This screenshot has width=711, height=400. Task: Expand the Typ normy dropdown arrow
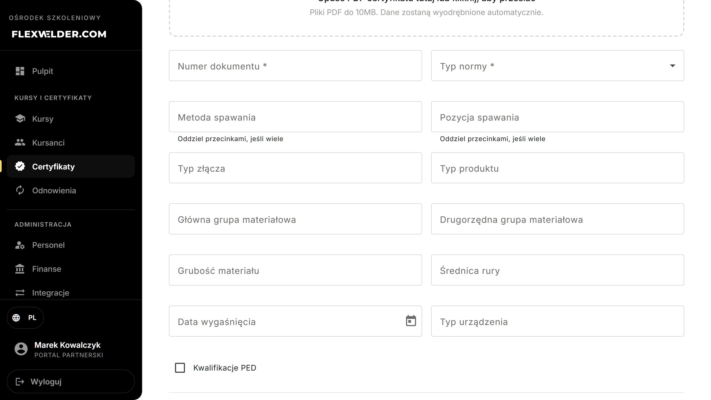673,66
